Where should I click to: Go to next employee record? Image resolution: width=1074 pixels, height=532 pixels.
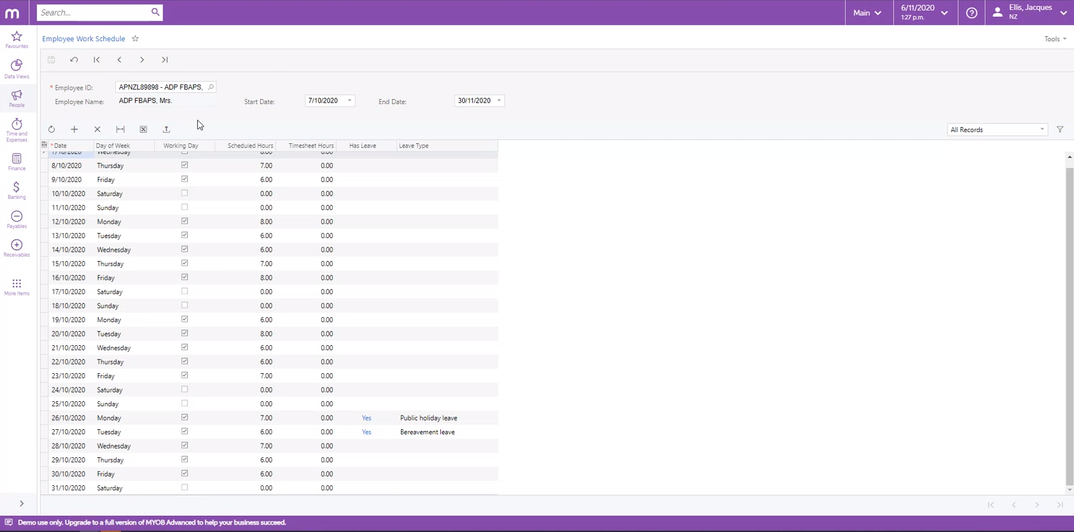click(142, 60)
